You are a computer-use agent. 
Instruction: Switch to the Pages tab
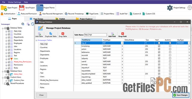[x=12, y=19]
